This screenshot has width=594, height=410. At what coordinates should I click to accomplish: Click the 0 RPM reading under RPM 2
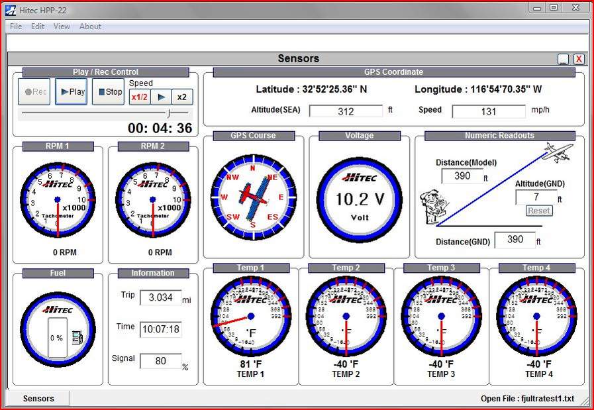click(x=160, y=252)
